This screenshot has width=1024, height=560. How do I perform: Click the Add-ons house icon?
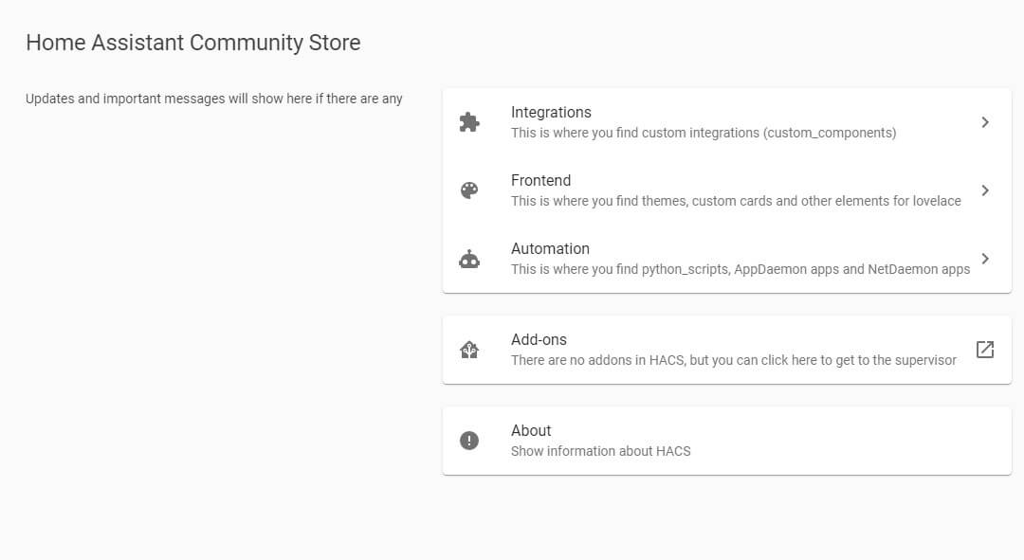click(469, 350)
